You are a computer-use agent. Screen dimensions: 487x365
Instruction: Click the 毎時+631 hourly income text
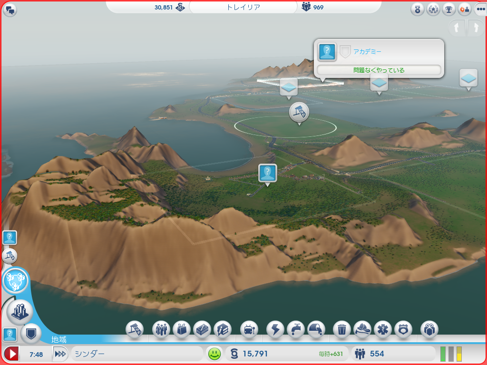pos(331,354)
